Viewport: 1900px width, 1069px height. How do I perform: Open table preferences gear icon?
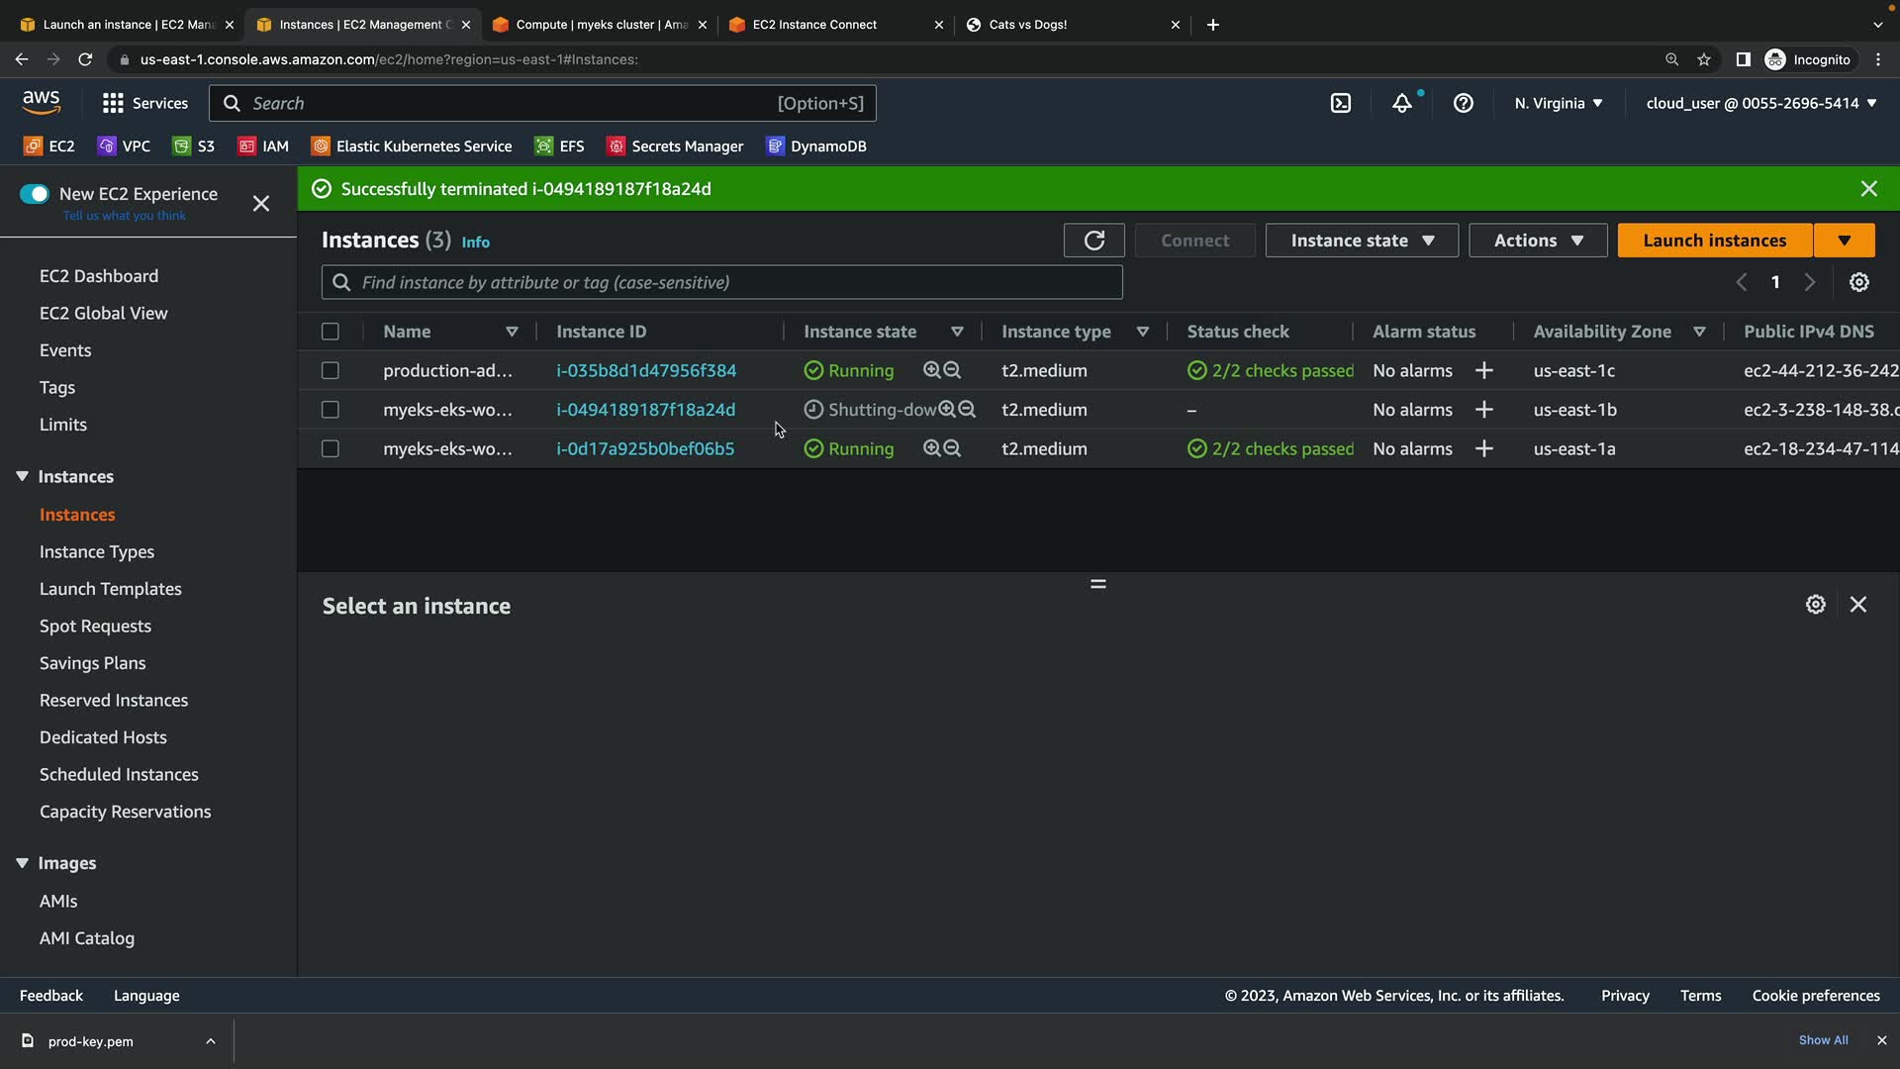[1859, 282]
